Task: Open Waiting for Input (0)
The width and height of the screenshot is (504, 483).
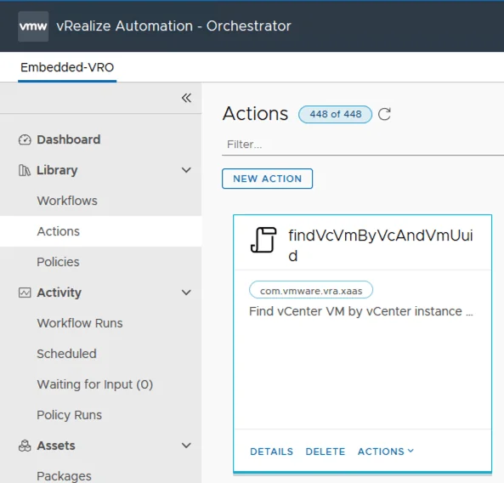Action: (x=95, y=384)
